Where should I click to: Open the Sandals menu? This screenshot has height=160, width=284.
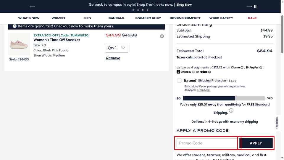click(116, 18)
